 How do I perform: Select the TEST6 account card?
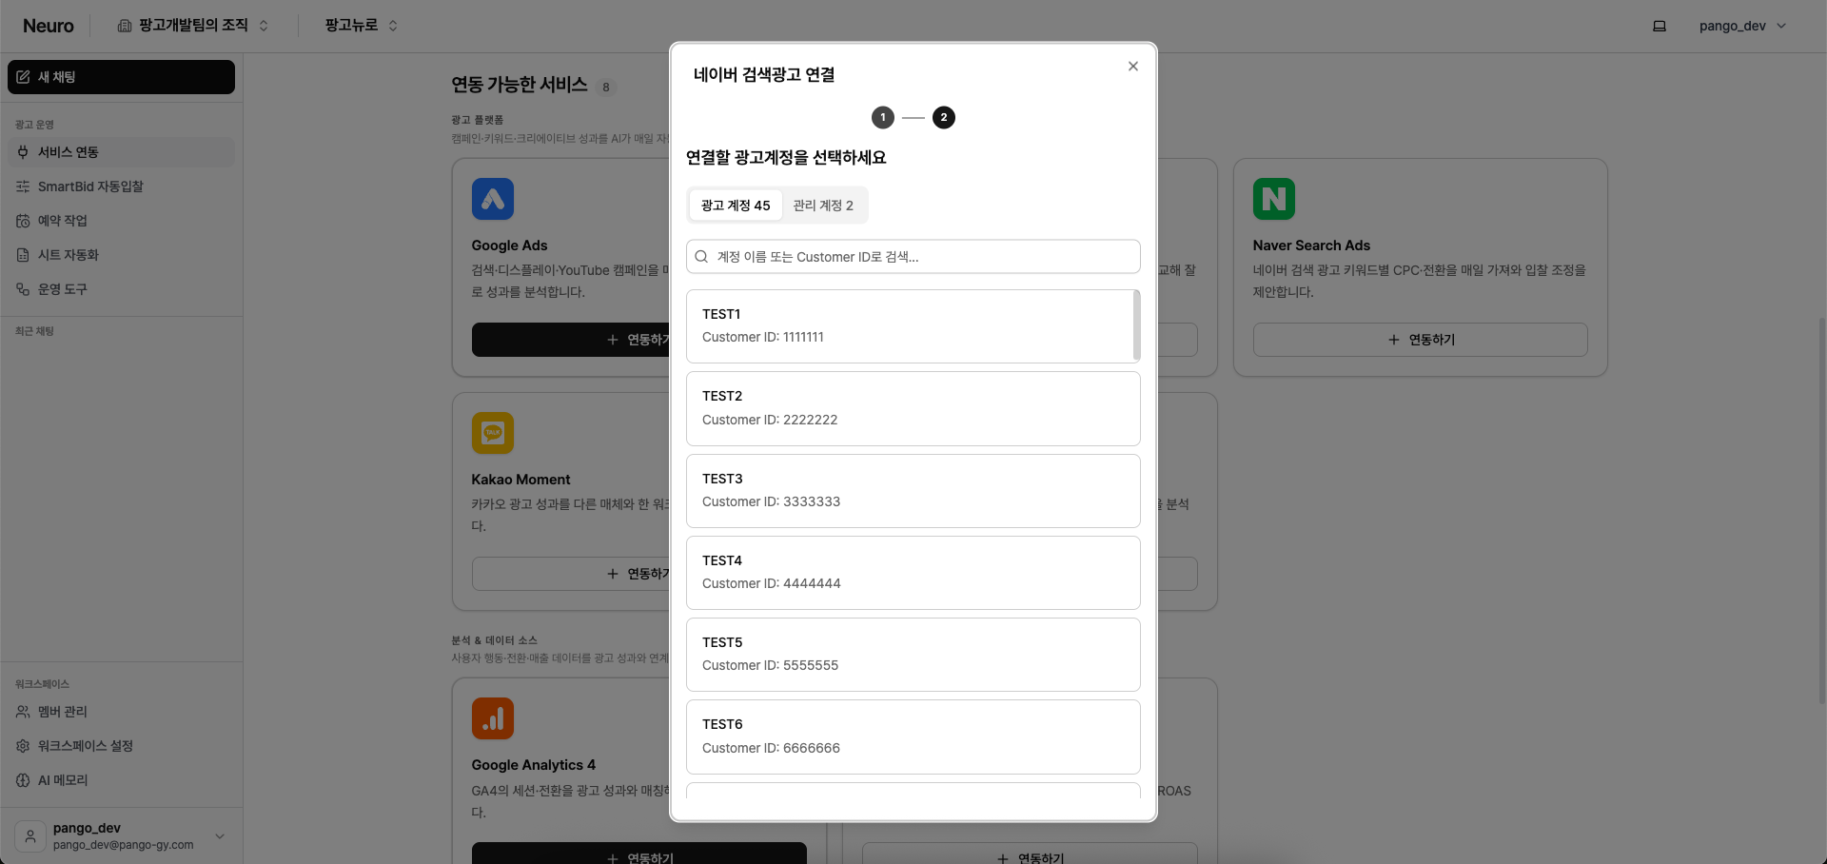coord(913,736)
